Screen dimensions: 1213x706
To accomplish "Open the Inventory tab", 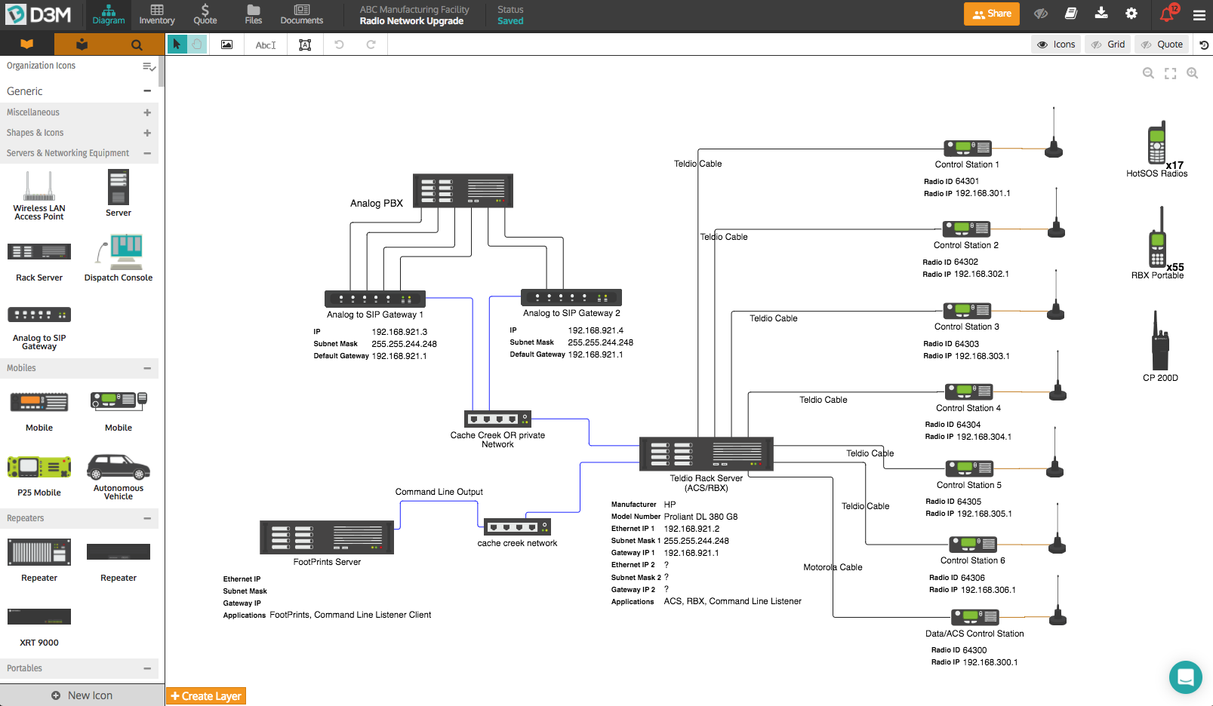I will [x=157, y=14].
